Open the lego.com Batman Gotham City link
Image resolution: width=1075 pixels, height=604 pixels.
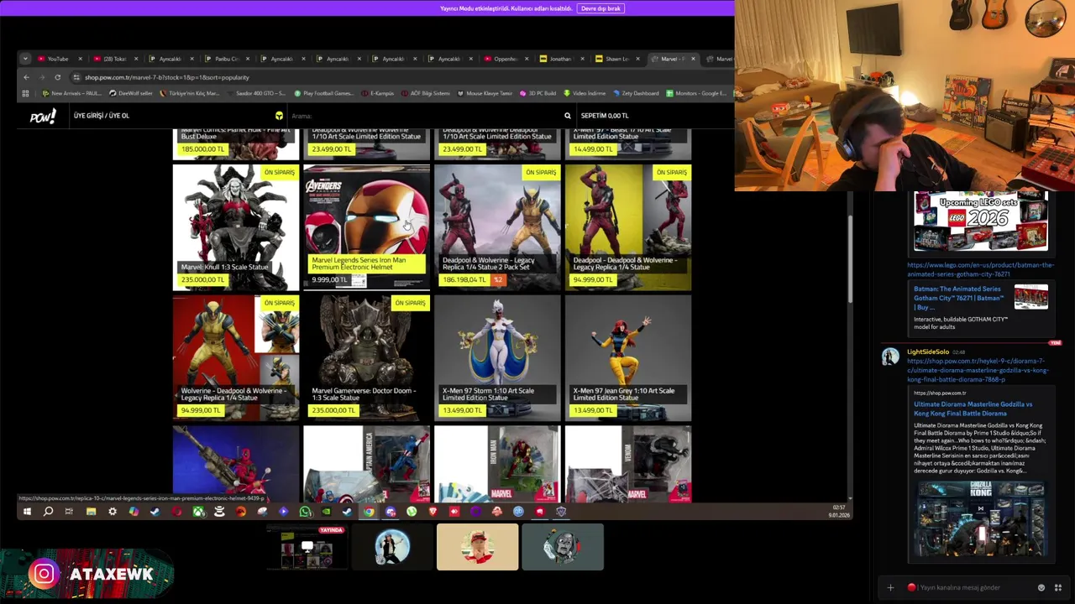[980, 269]
